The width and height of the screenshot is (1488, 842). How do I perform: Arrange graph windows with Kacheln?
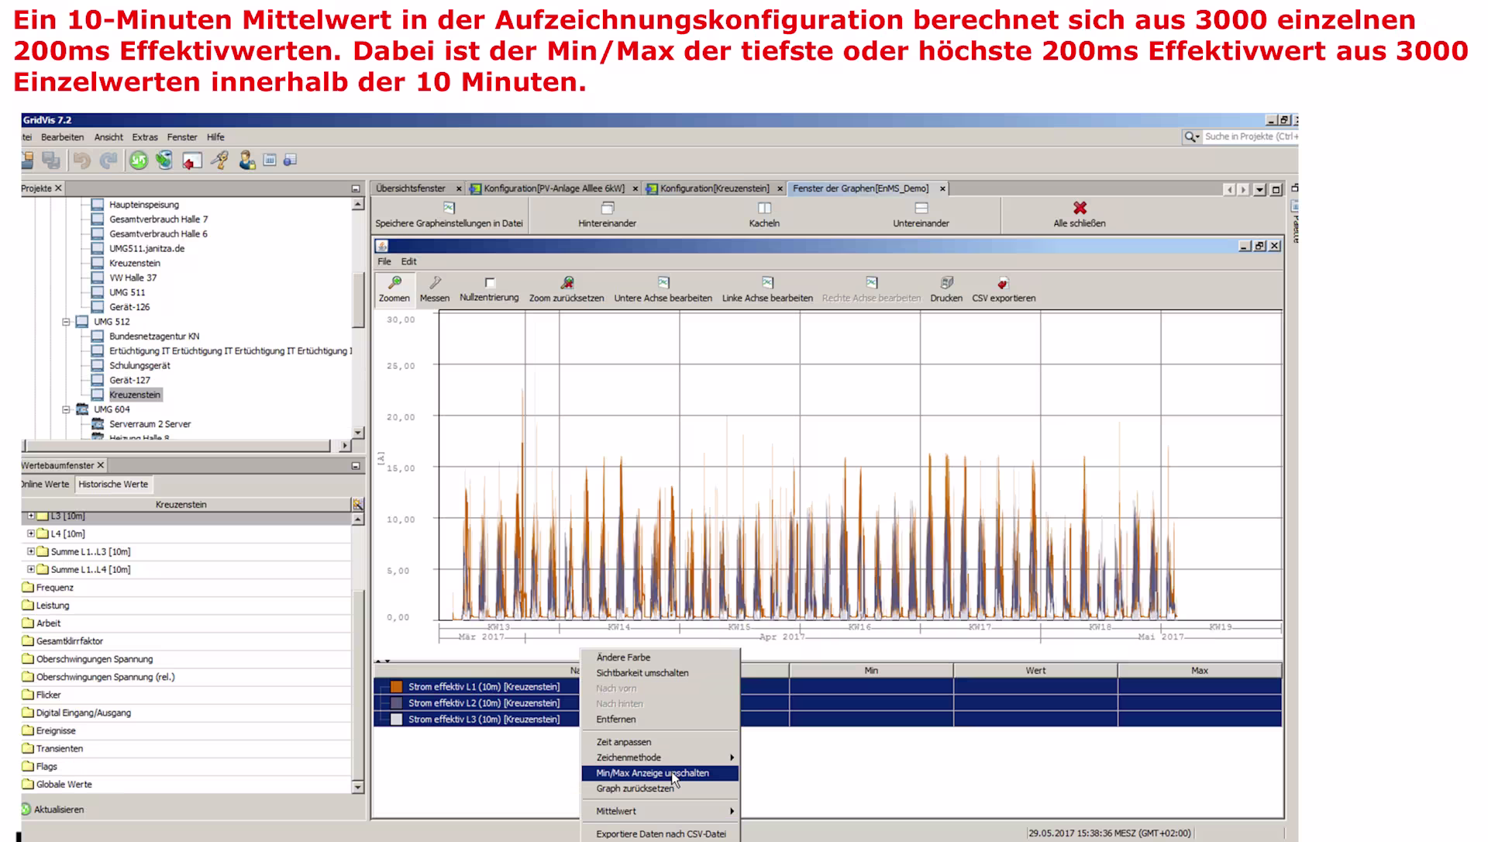coord(764,209)
